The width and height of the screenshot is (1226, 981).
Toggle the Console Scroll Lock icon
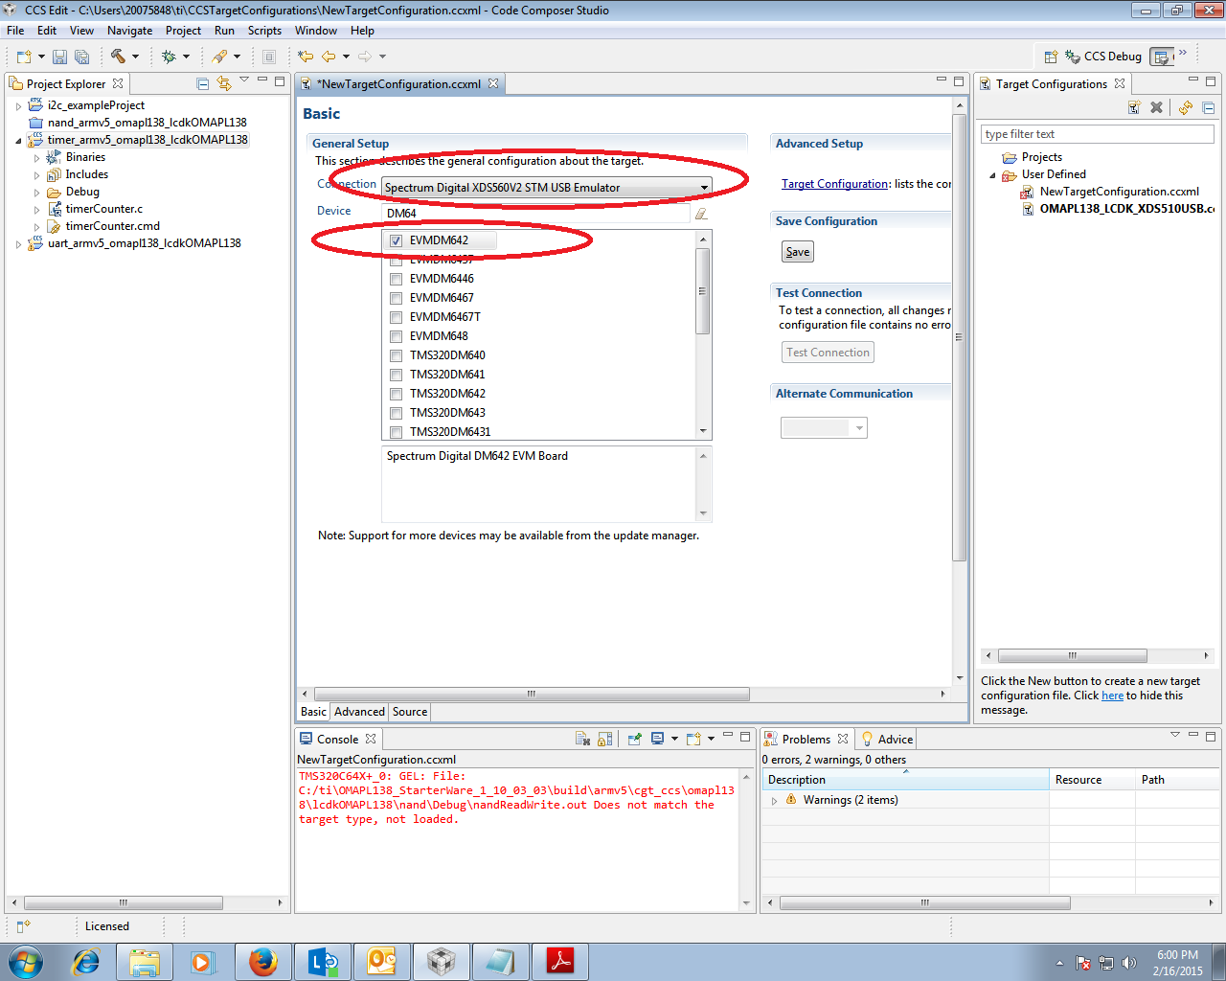coord(604,739)
